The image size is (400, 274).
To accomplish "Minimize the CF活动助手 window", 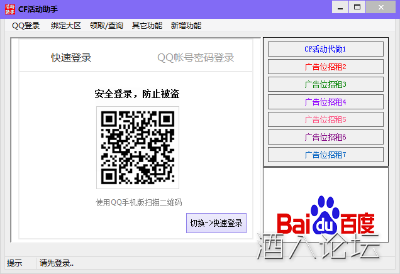I will click(339, 7).
